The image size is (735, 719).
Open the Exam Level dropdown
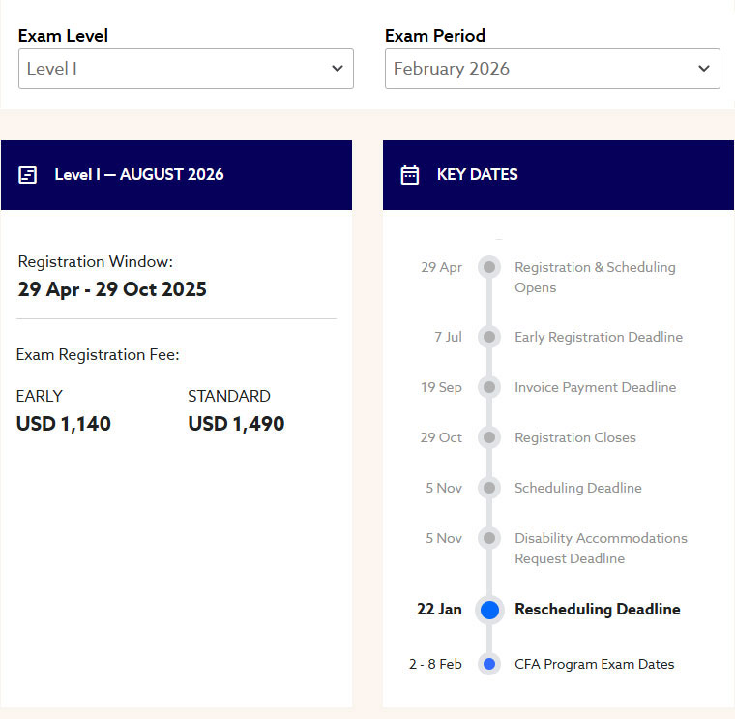[185, 69]
